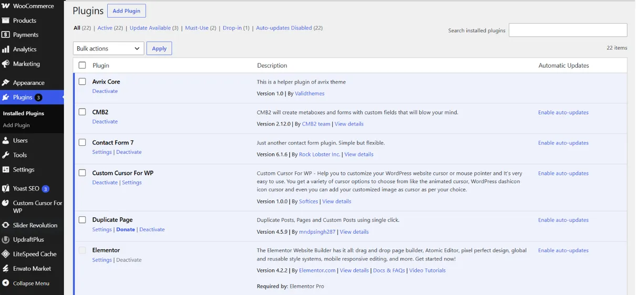Enable auto-updates for Contact Form 7
Viewport: 636px width, 295px height.
(x=563, y=143)
